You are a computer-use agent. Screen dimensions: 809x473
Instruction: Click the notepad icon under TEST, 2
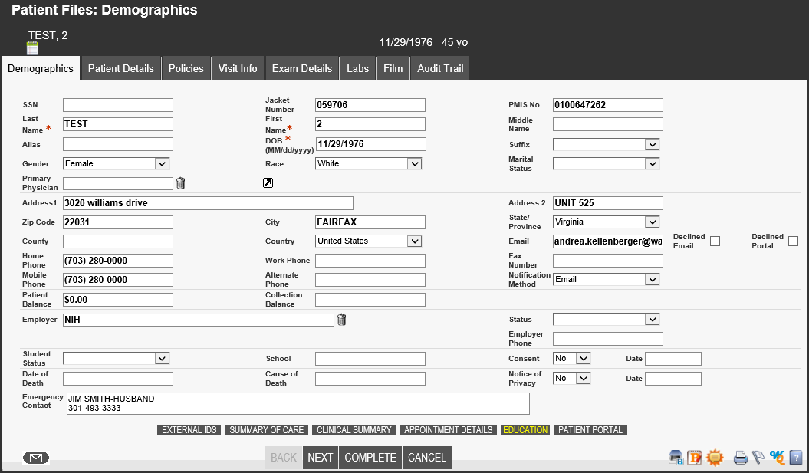[32, 48]
